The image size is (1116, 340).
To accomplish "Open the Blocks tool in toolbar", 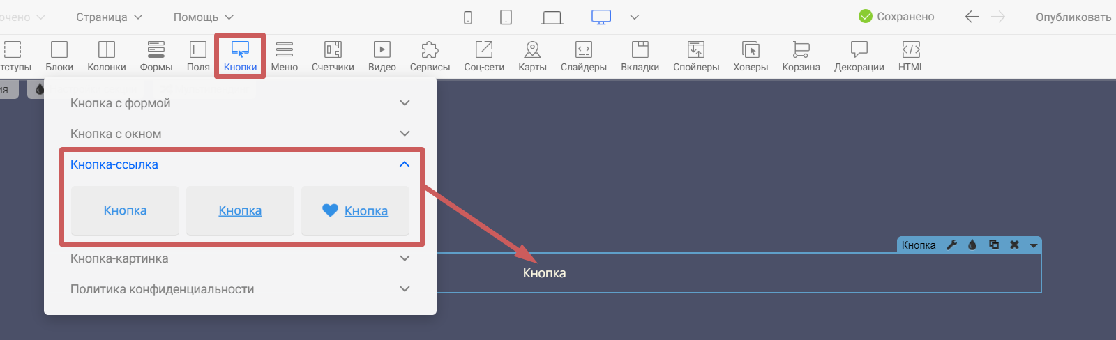I will tap(59, 56).
